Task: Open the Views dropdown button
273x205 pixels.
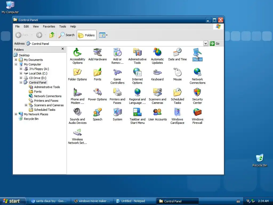Action: coord(103,35)
